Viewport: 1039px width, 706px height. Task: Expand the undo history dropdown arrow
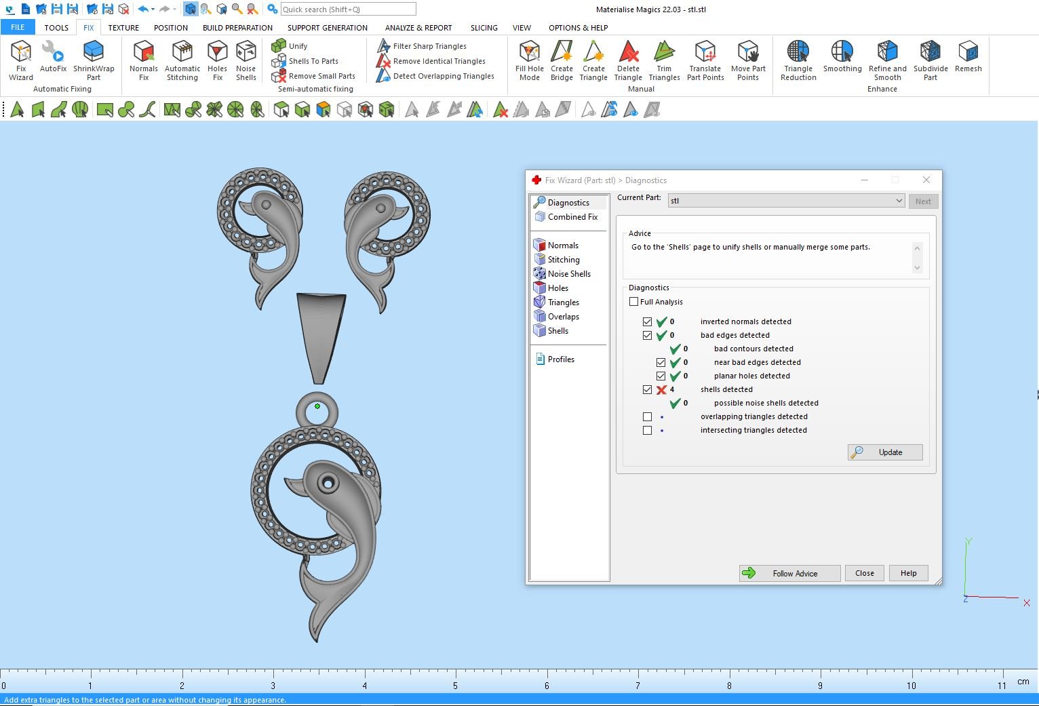coord(153,9)
